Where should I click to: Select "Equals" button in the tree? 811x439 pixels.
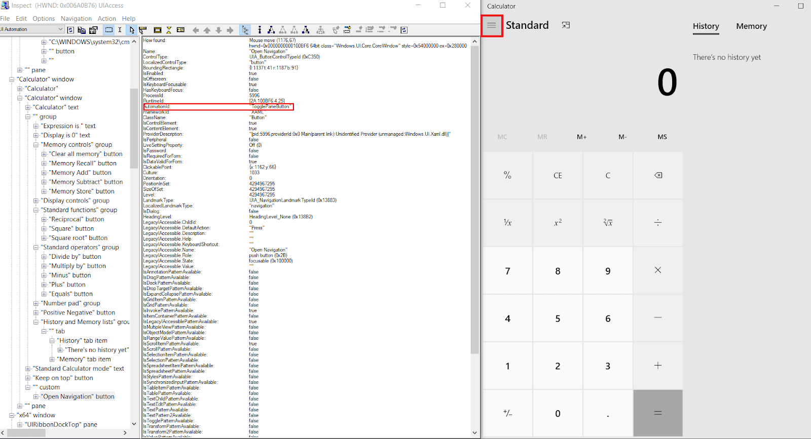(70, 294)
